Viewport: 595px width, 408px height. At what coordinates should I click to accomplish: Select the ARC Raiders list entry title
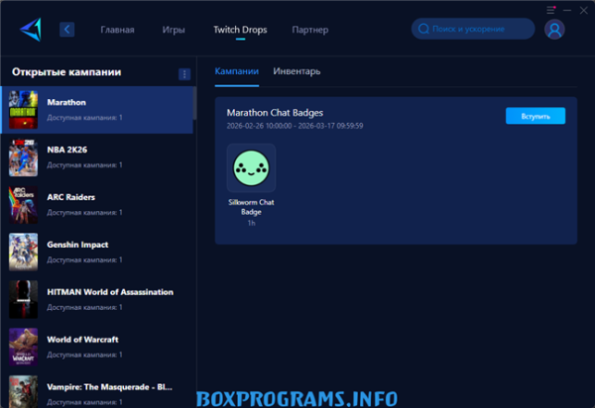click(71, 197)
